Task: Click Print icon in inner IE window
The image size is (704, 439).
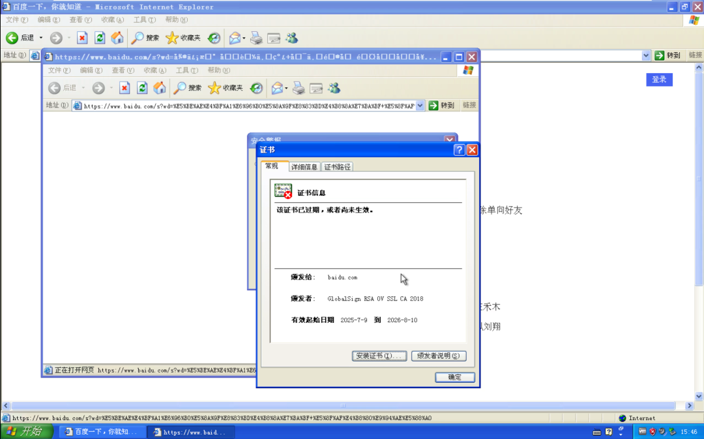Action: point(299,87)
